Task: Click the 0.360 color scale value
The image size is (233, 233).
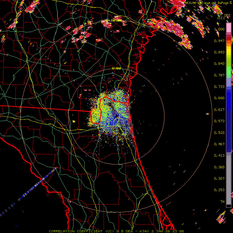Action: pyautogui.click(x=219, y=167)
